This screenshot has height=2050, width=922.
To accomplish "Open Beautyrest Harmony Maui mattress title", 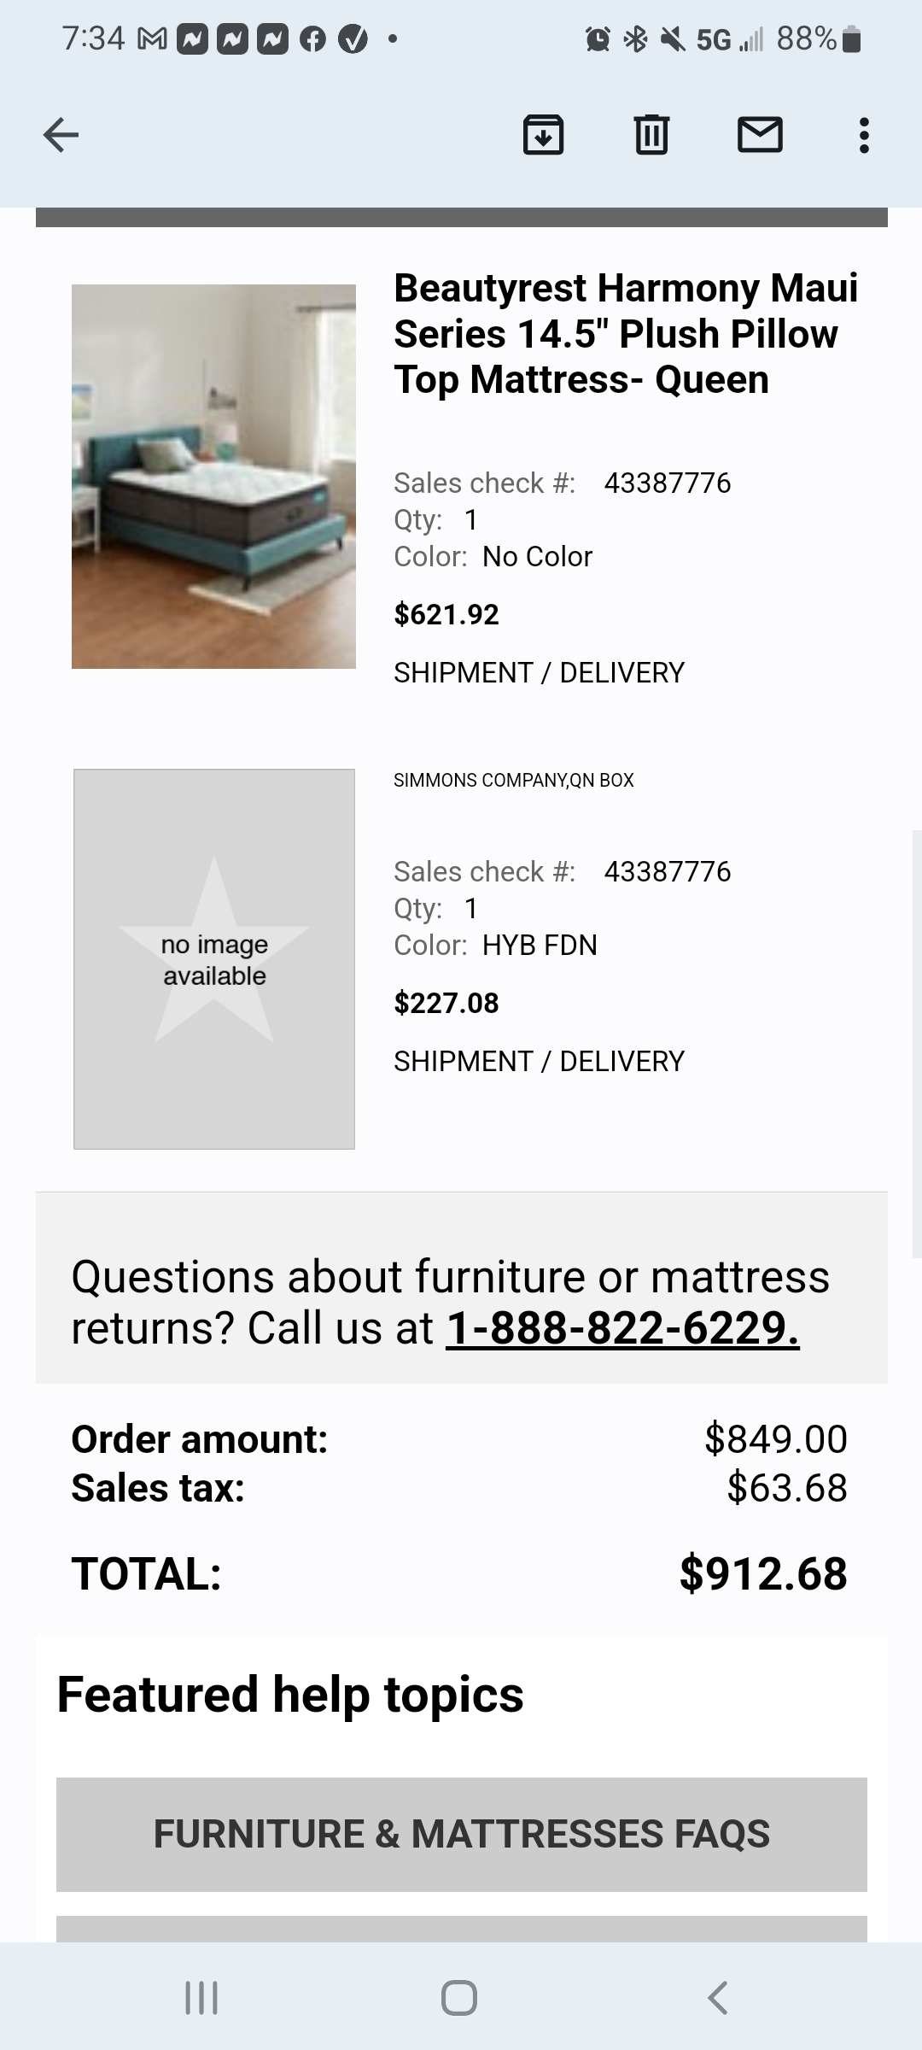I will pos(625,334).
